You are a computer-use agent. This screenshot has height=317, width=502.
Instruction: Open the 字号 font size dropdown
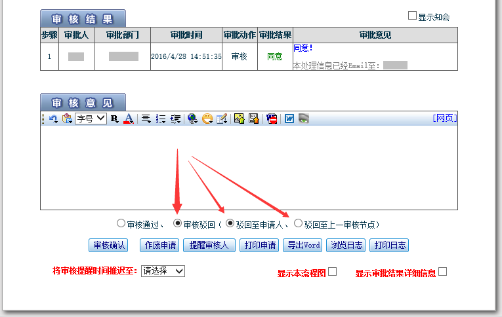(91, 119)
